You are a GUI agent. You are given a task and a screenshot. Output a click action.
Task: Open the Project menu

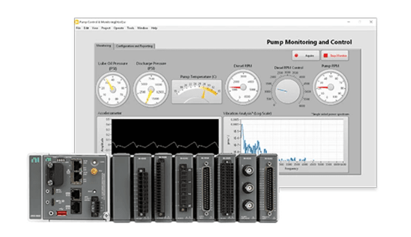106,28
